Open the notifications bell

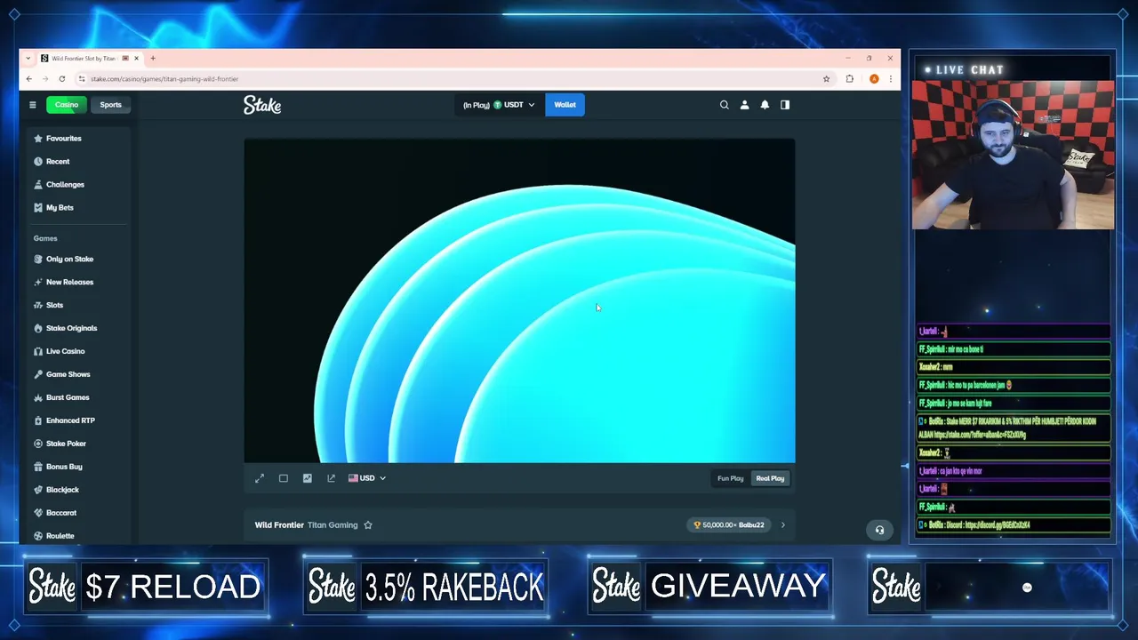[x=765, y=105]
